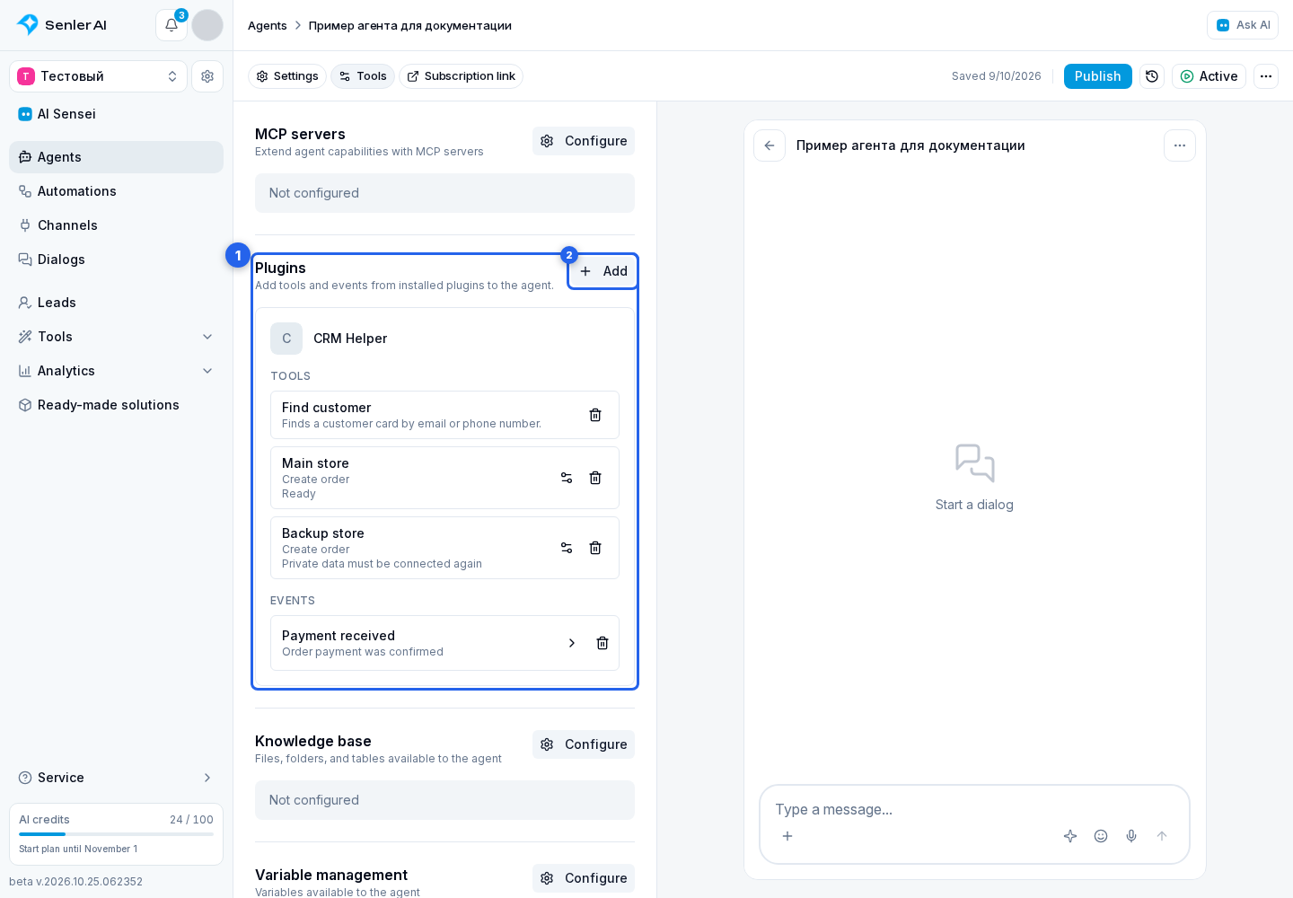This screenshot has width=1293, height=898.
Task: Configure Variable management
Action: pos(584,878)
